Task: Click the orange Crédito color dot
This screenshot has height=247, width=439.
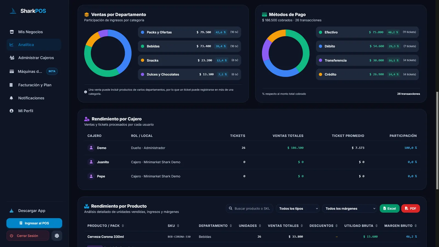Action: coord(320,74)
